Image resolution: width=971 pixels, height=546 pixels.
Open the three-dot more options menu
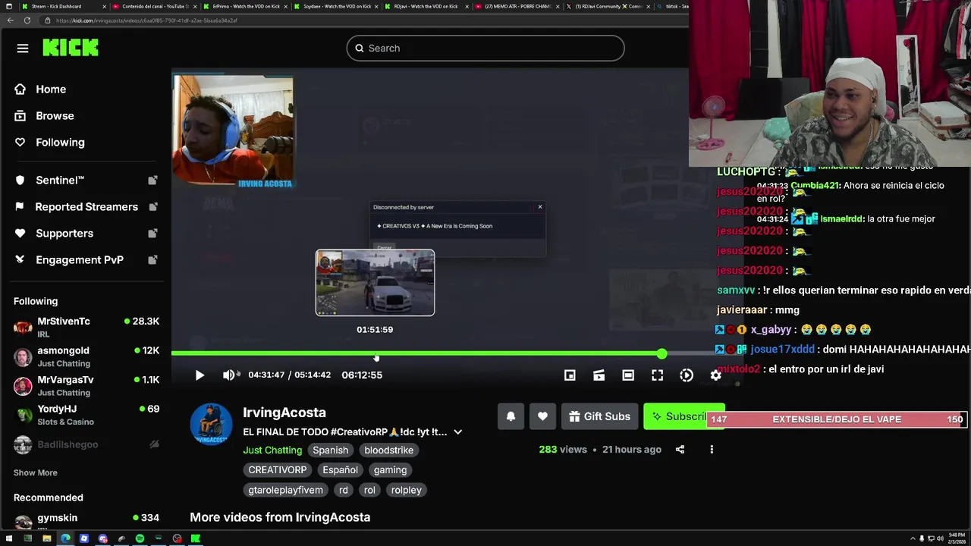click(x=712, y=449)
